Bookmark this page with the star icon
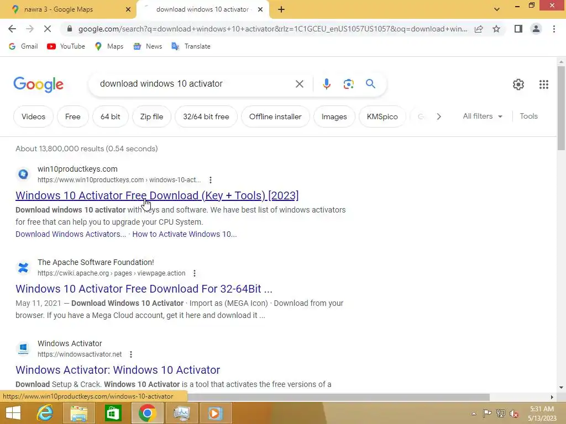The width and height of the screenshot is (566, 424). tap(496, 29)
